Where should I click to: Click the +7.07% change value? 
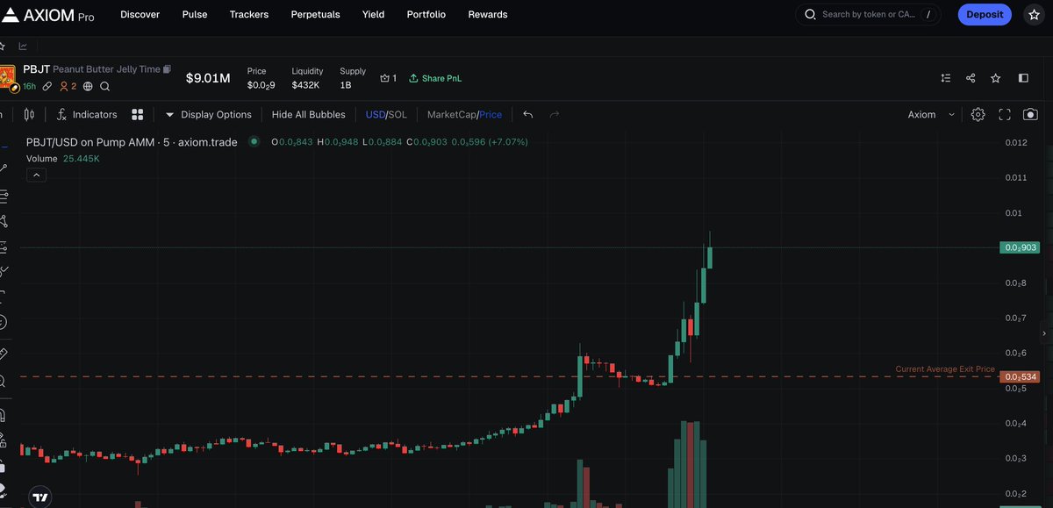(x=508, y=141)
